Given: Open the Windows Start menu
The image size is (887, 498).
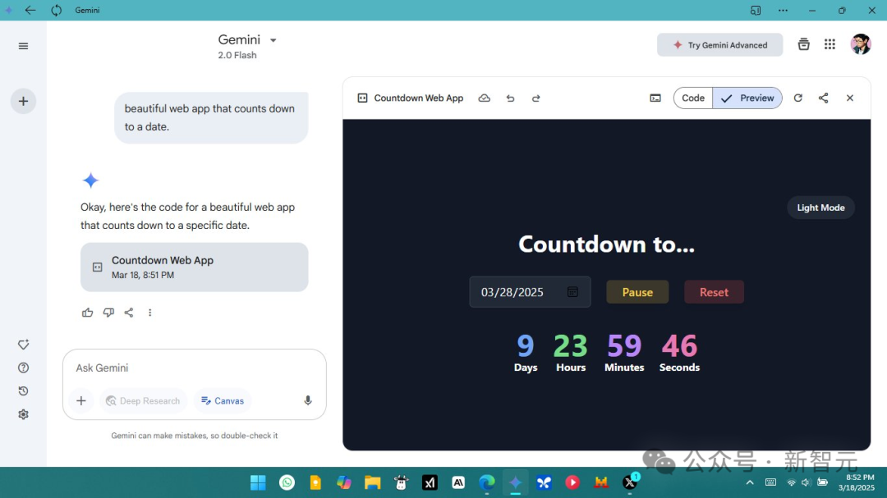Looking at the screenshot, I should pos(258,482).
